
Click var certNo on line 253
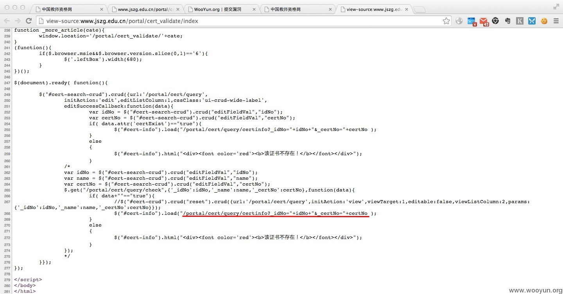click(x=192, y=118)
